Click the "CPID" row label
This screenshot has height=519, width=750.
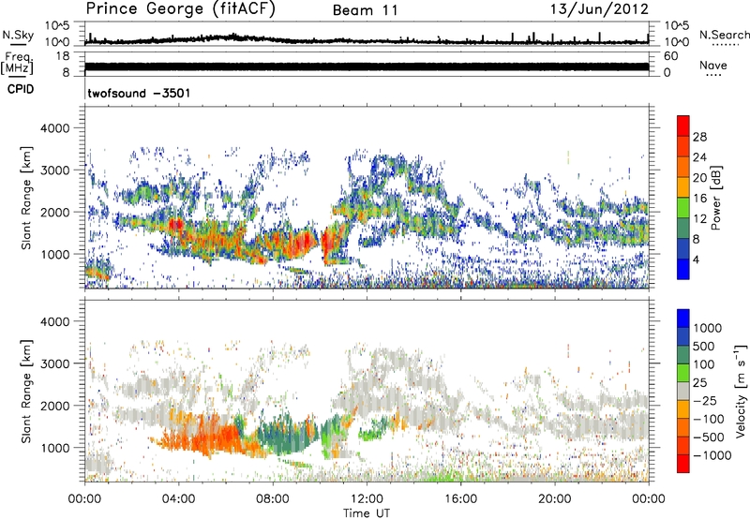(x=21, y=89)
